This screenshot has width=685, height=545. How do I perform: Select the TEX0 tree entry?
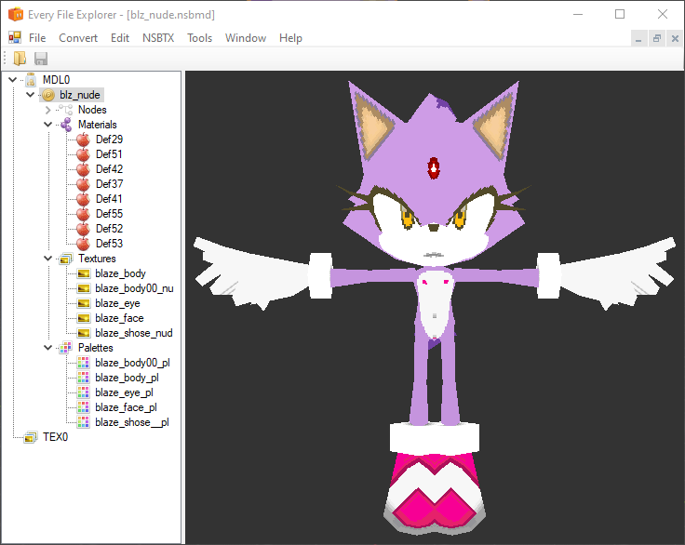click(55, 437)
